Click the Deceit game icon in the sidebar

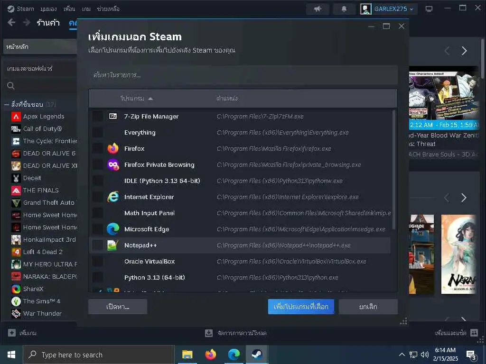click(x=16, y=178)
